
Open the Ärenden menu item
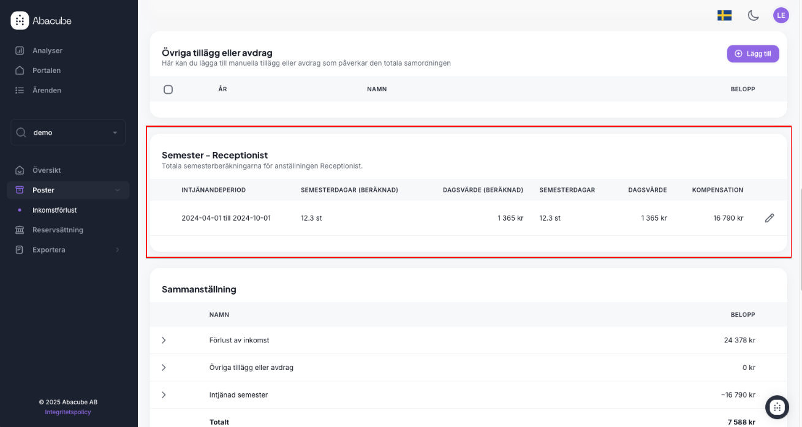[x=47, y=91]
